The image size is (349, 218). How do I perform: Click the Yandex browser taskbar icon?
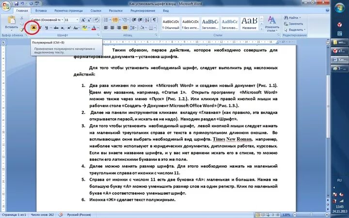(x=339, y=25)
